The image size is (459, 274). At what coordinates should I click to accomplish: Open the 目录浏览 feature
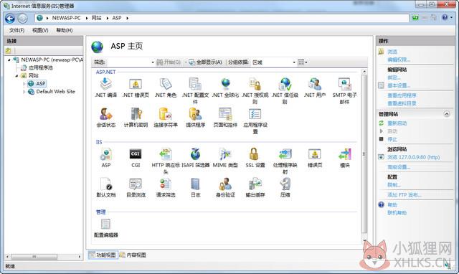(x=136, y=187)
